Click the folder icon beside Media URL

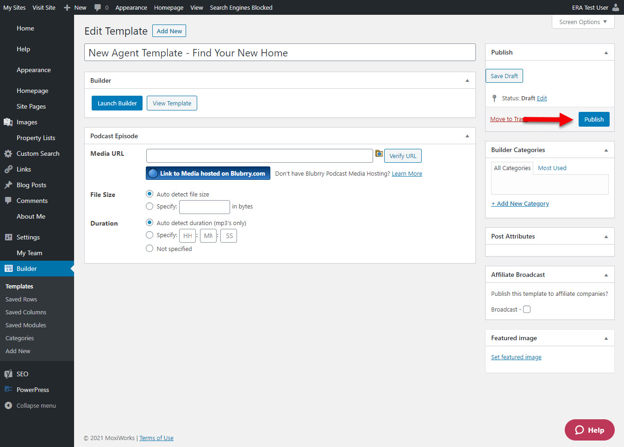pyautogui.click(x=379, y=154)
